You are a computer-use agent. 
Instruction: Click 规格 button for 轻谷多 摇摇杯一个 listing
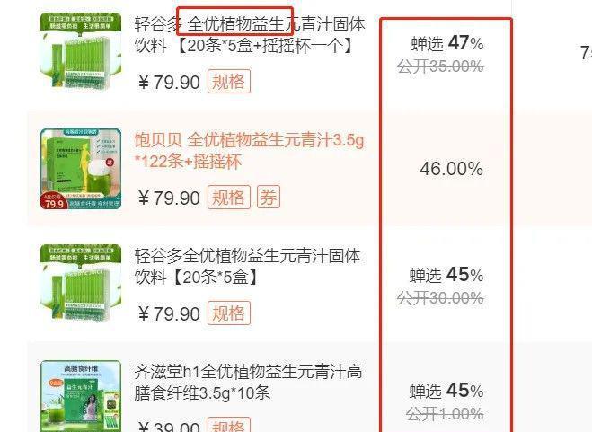click(229, 81)
